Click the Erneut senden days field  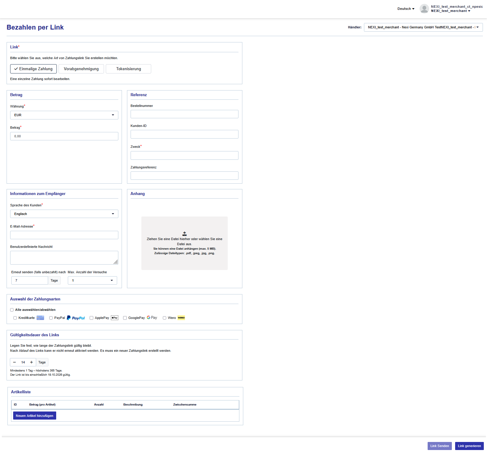pyautogui.click(x=30, y=280)
